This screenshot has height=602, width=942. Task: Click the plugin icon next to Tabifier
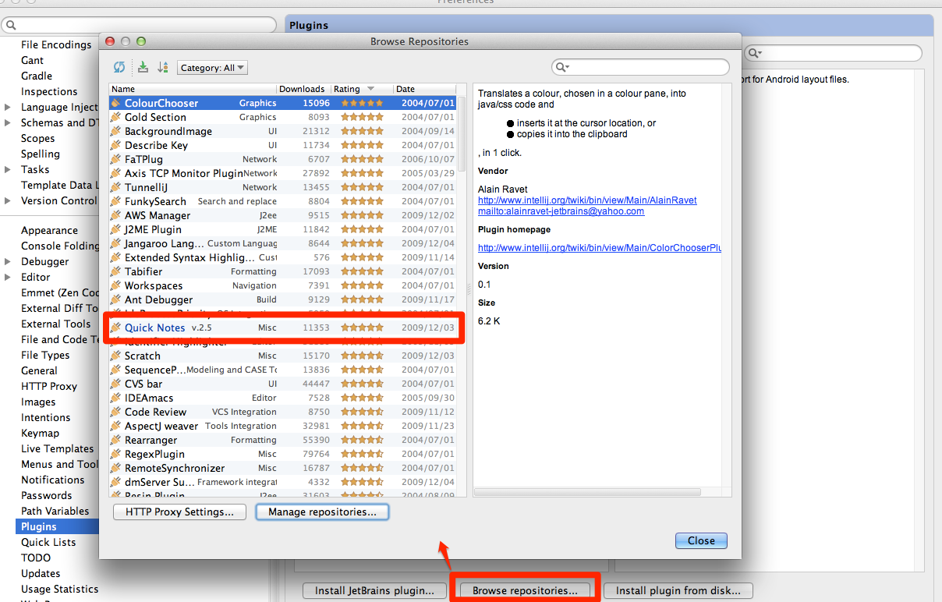tap(116, 271)
